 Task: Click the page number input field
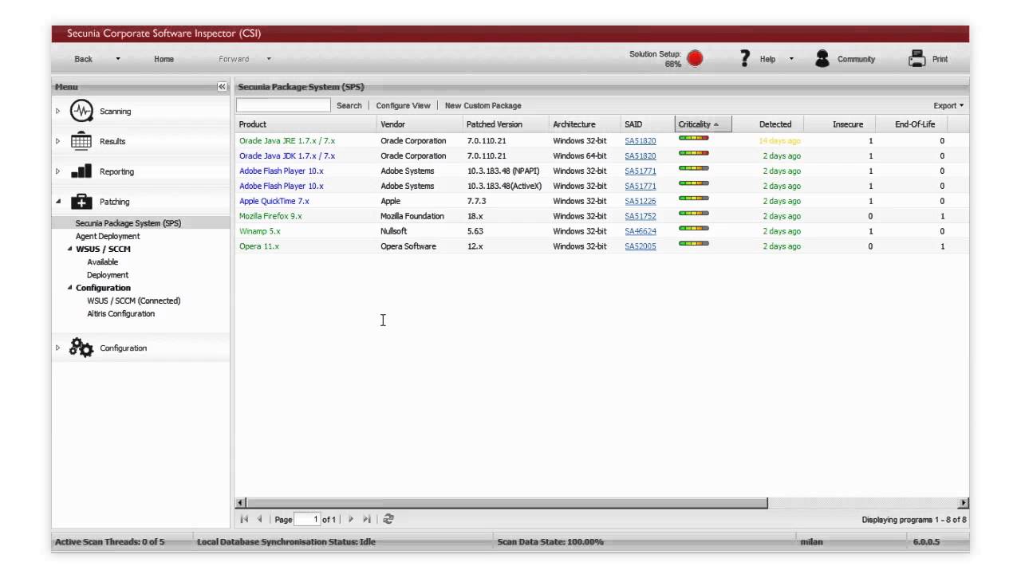coord(307,519)
